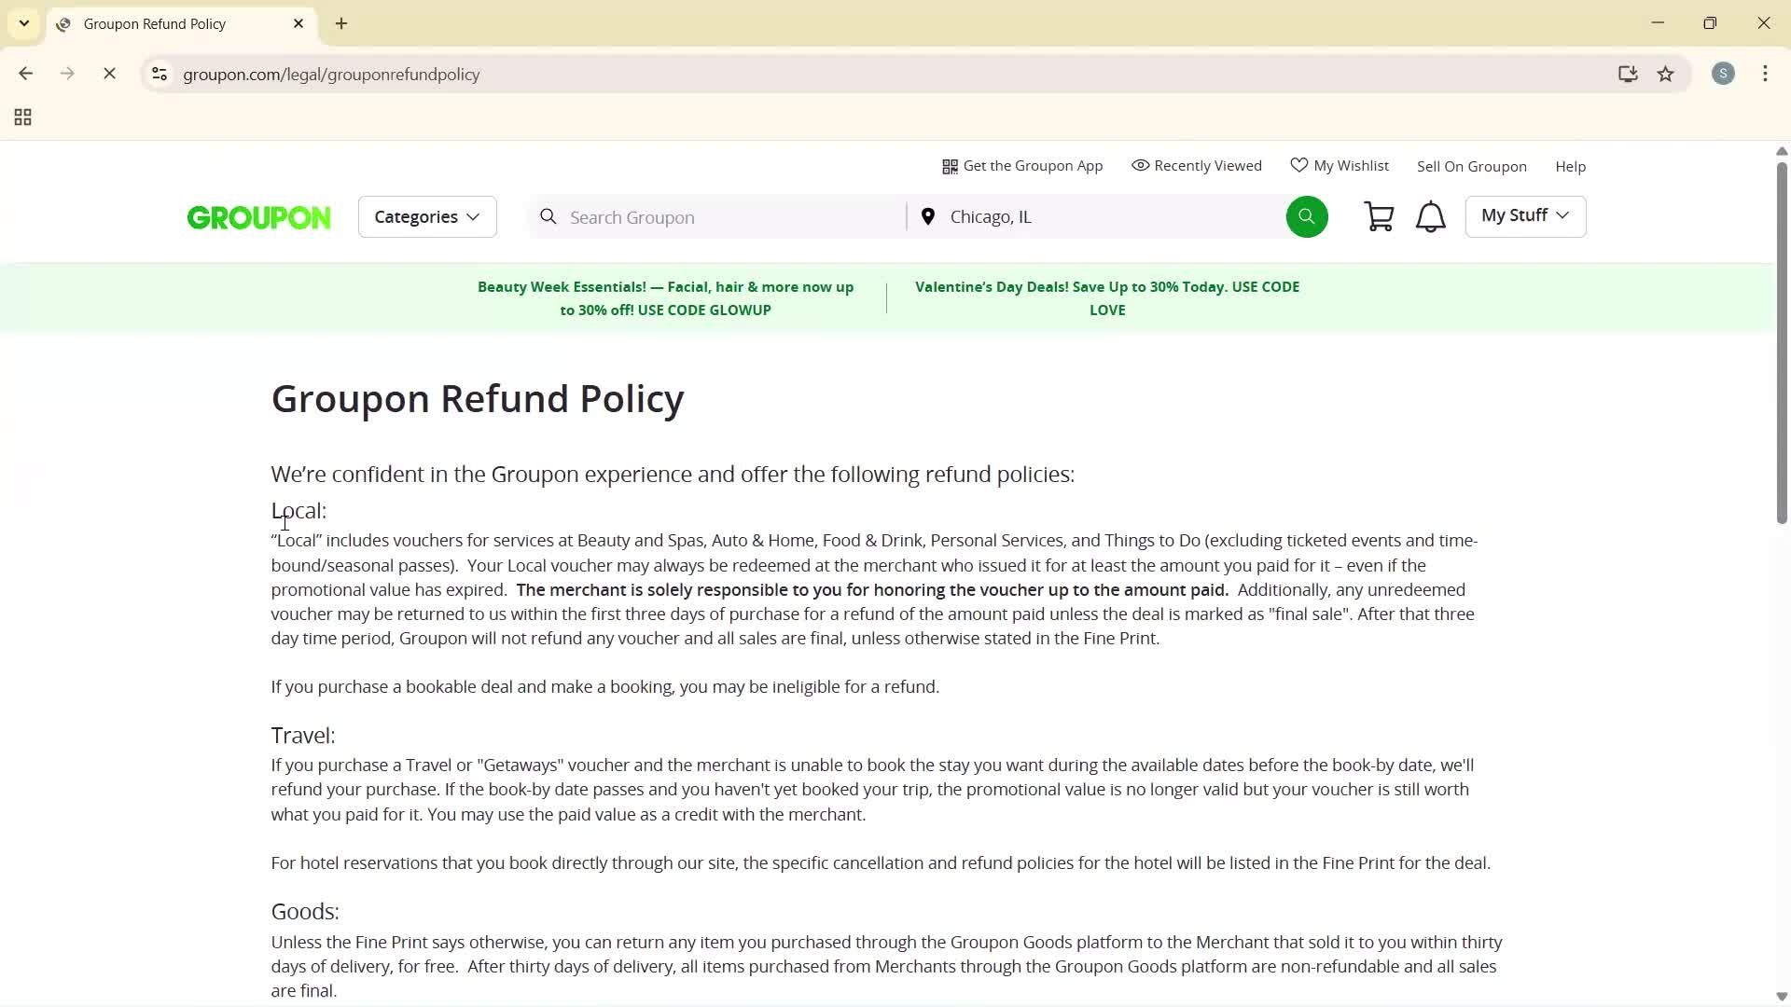Click the Groupon logo

(258, 216)
